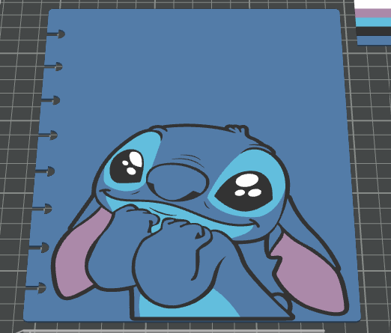Click the hair tuft on Stitch's head
Viewport: 391px width, 333px height.
click(237, 129)
